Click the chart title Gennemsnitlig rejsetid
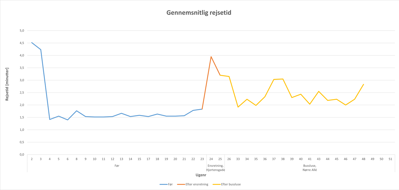This screenshot has height=190, width=399. [x=199, y=13]
